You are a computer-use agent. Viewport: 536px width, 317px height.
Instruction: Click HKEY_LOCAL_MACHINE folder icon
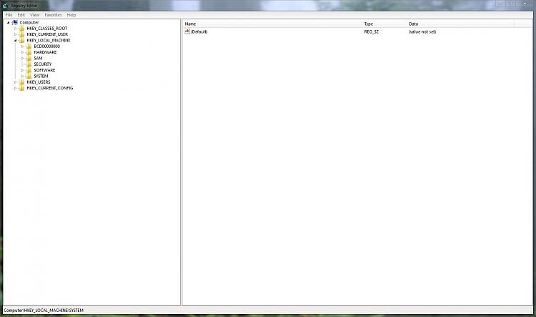[22, 40]
